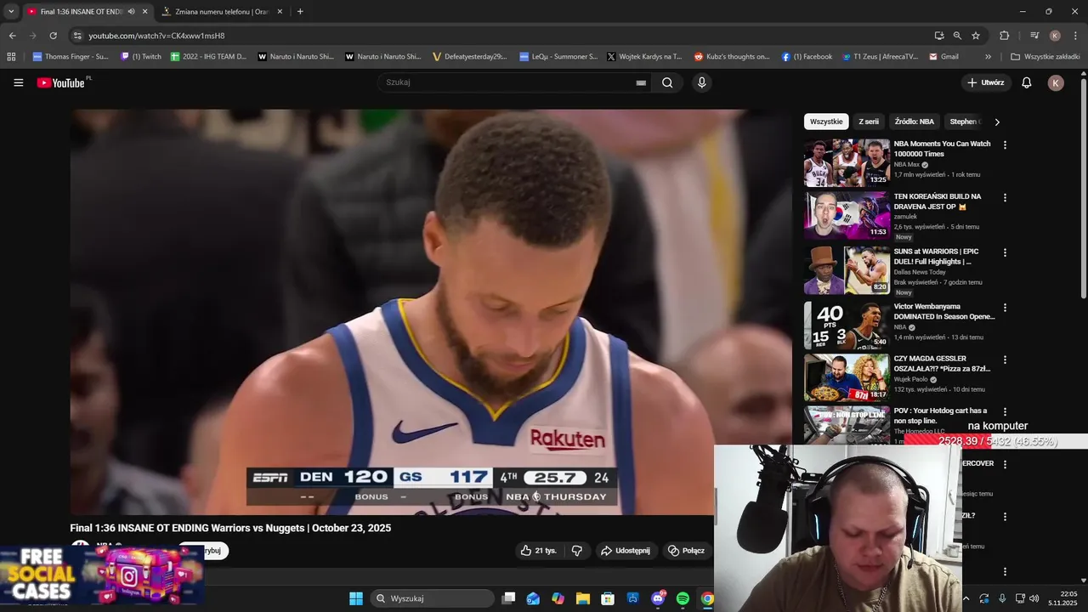
Task: Open the YouTube account avatar menu
Action: pos(1056,82)
